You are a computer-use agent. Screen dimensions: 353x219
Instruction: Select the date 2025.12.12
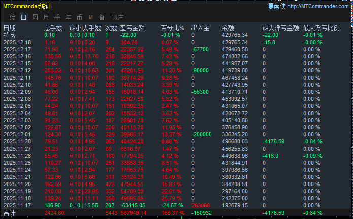click(17, 71)
